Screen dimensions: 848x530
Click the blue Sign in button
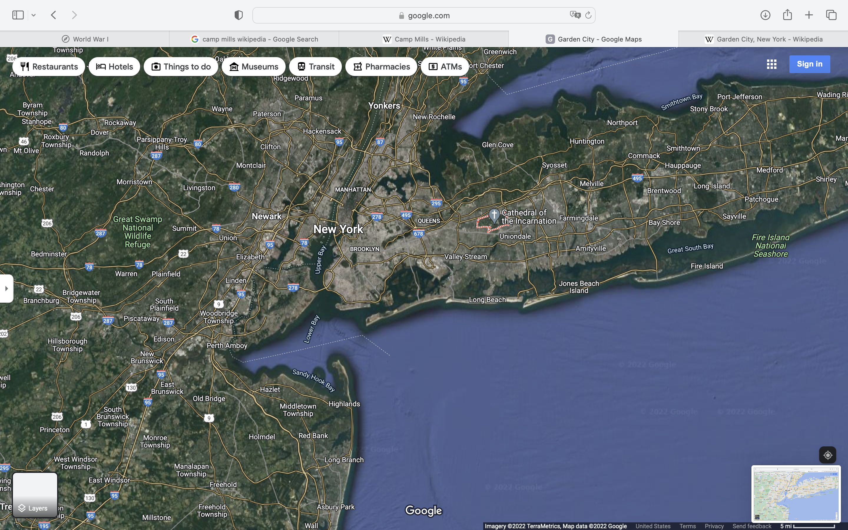809,64
